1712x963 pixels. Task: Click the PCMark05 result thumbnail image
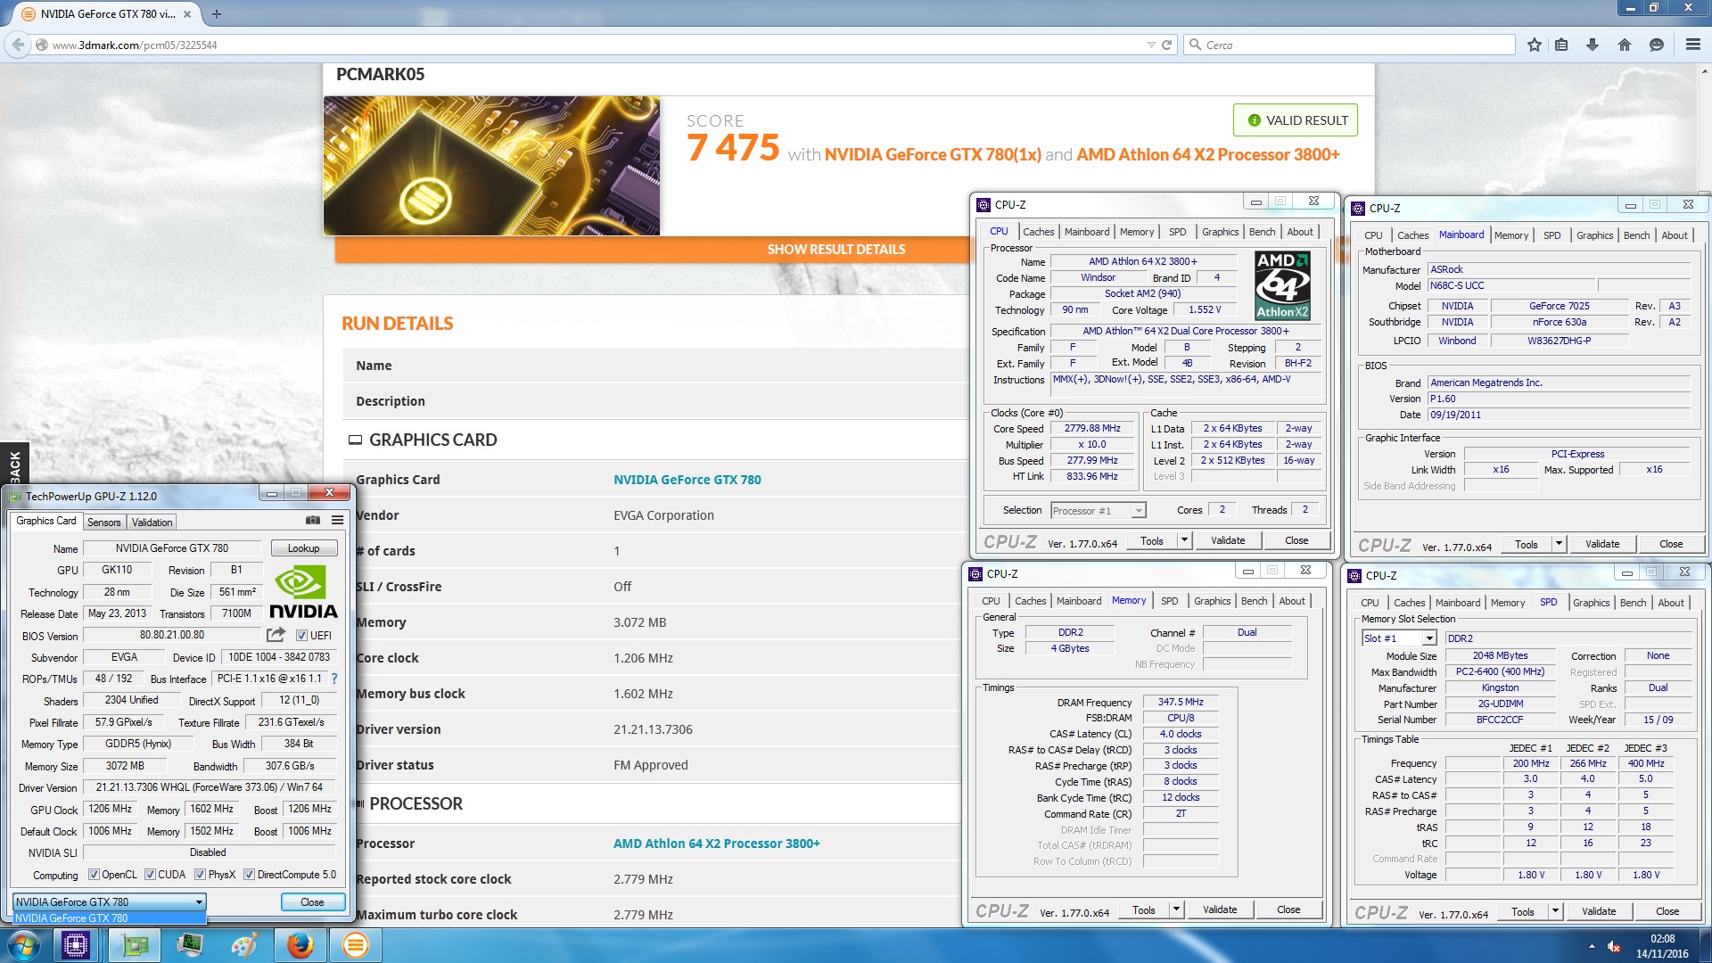(x=491, y=166)
